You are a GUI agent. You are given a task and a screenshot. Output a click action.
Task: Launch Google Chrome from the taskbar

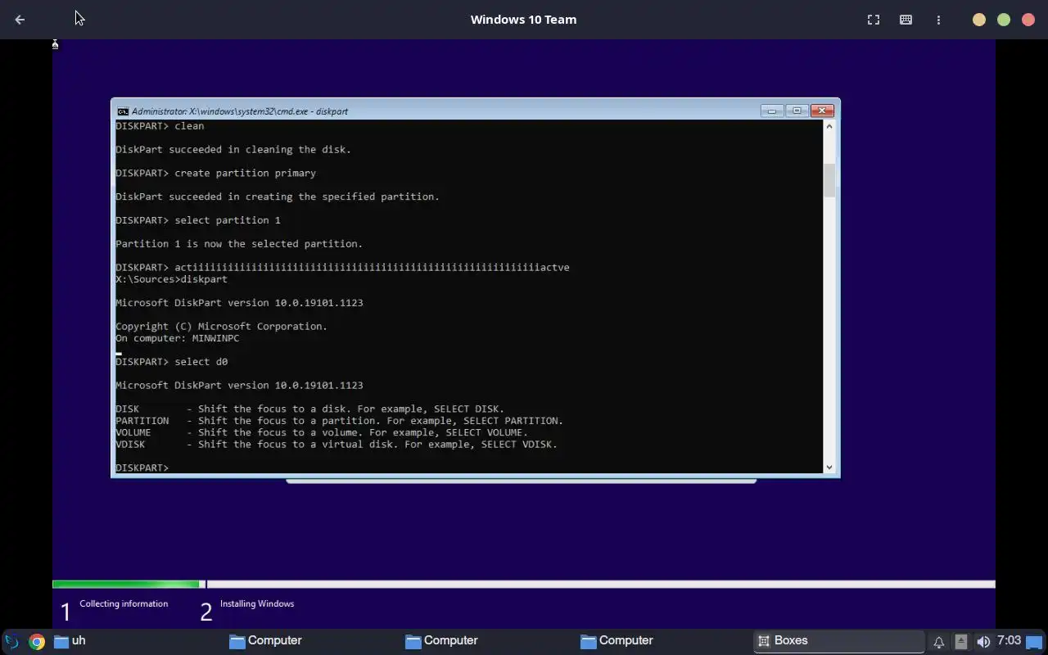click(36, 641)
